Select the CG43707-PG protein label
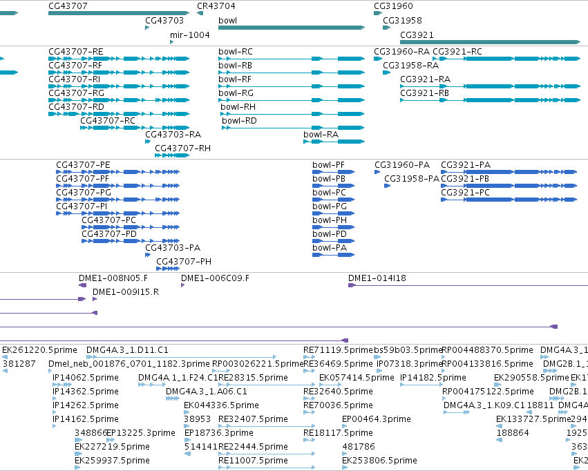The width and height of the screenshot is (588, 471). [84, 193]
